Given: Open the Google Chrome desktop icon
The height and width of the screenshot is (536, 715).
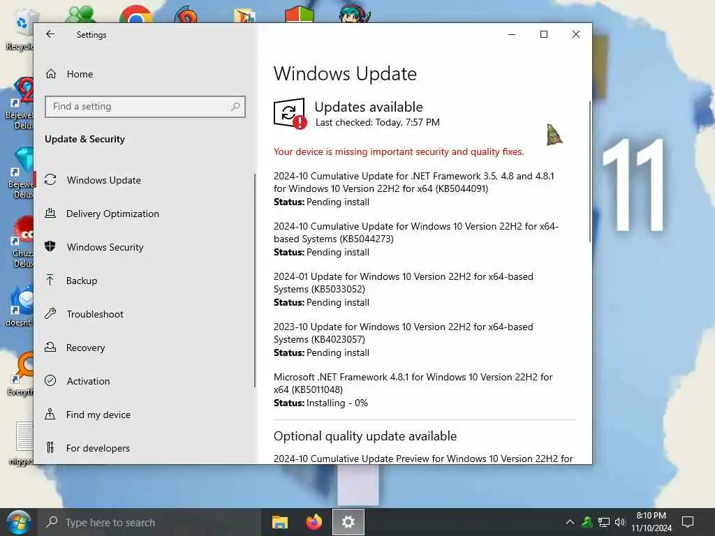Looking at the screenshot, I should point(135,15).
